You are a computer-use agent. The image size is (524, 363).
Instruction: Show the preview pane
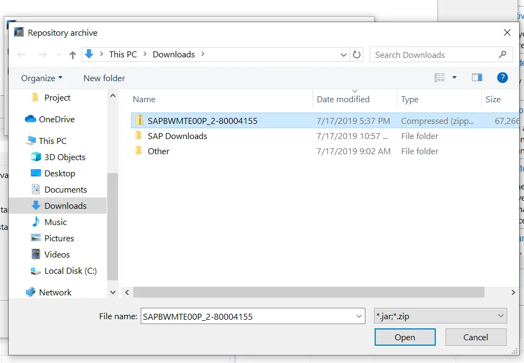[x=477, y=77]
